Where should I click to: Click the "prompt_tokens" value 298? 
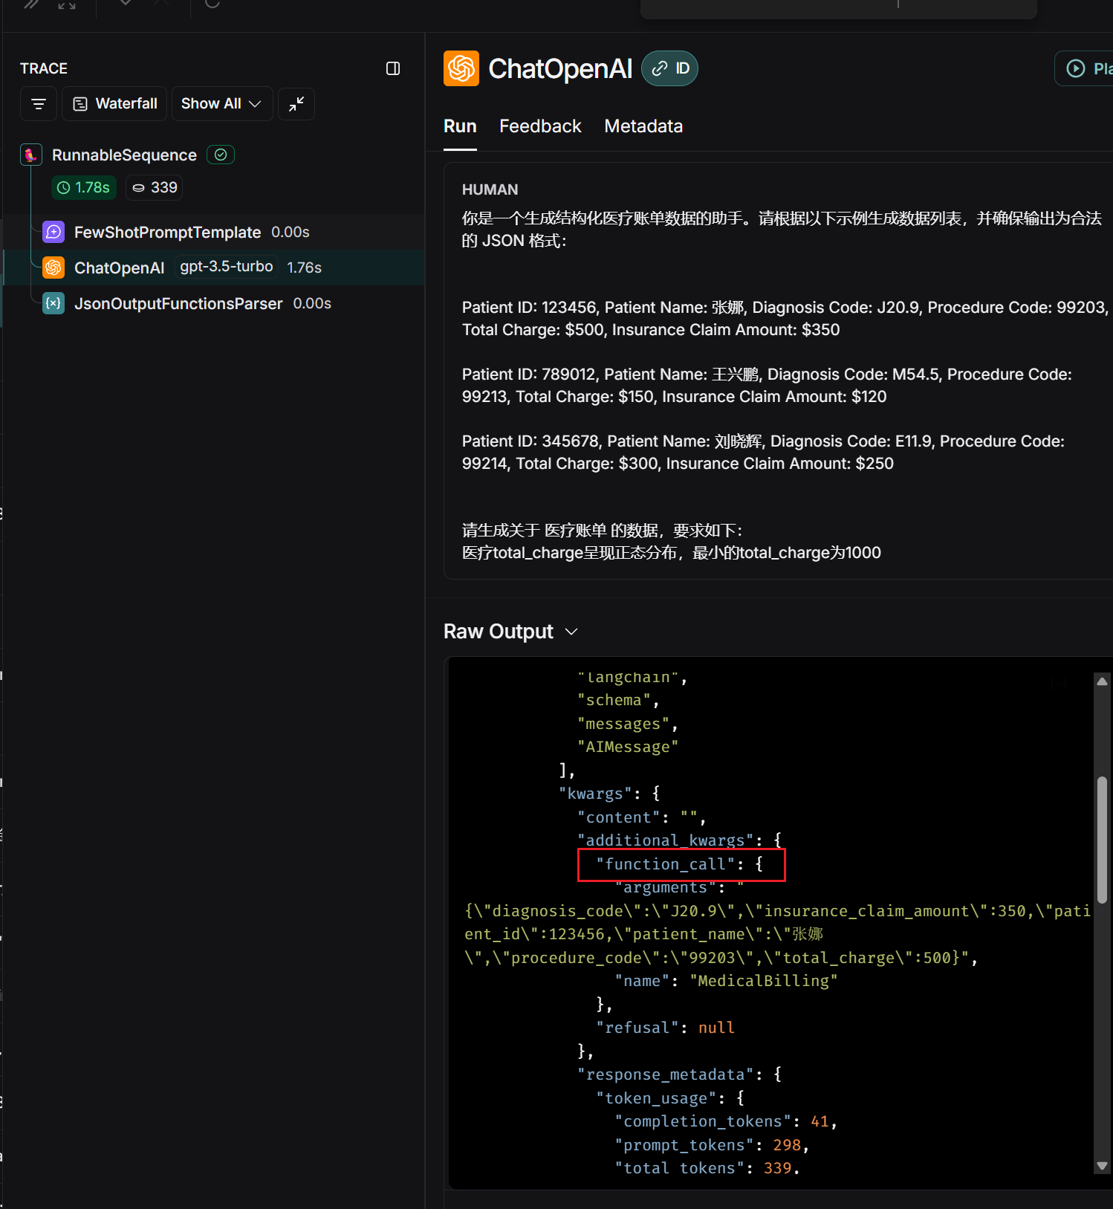787,1145
